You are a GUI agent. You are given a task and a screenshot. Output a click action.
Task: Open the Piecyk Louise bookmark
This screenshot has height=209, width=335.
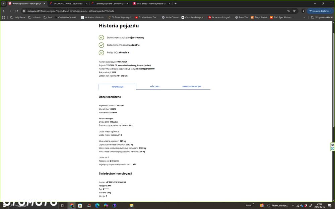[x=259, y=17]
